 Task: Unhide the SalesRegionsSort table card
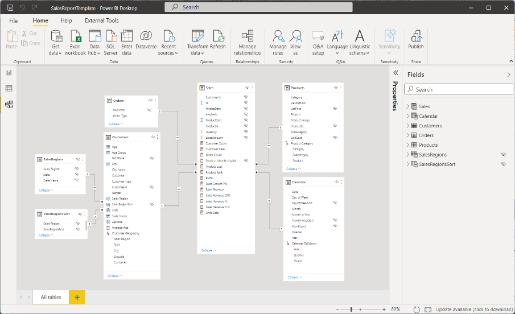click(80, 214)
